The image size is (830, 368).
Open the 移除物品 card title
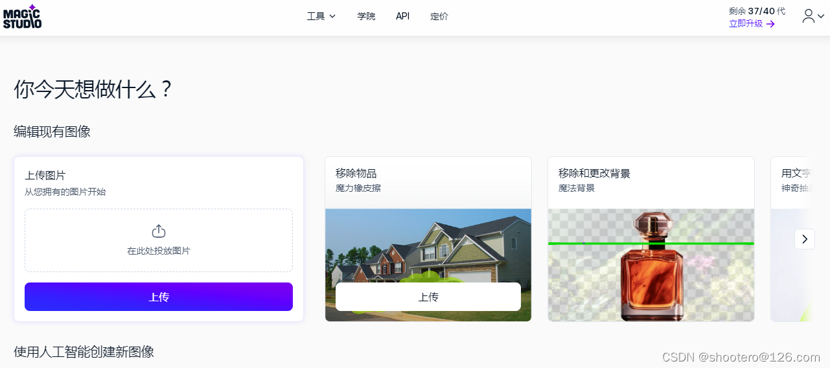click(356, 174)
